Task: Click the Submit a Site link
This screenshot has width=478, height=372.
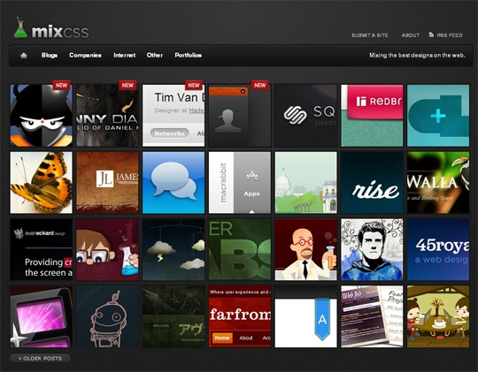Action: click(370, 35)
